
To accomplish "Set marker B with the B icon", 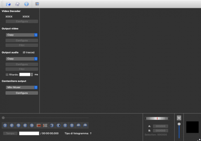I will coord(45,125).
